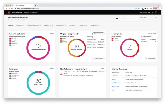The height and width of the screenshot is (105, 165).
Task: Open the feedback chat icon in header
Action: point(149,12)
